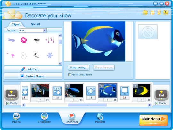Add the outlined hearts clipart
The image size is (173, 130).
[x=37, y=56]
